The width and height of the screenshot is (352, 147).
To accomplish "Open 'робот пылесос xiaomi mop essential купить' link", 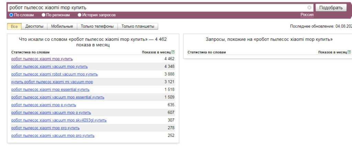I will point(51,89).
